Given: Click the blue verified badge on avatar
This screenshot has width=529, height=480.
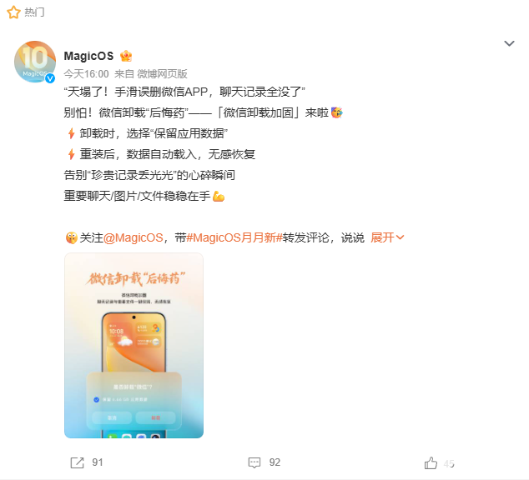Looking at the screenshot, I should tap(50, 78).
